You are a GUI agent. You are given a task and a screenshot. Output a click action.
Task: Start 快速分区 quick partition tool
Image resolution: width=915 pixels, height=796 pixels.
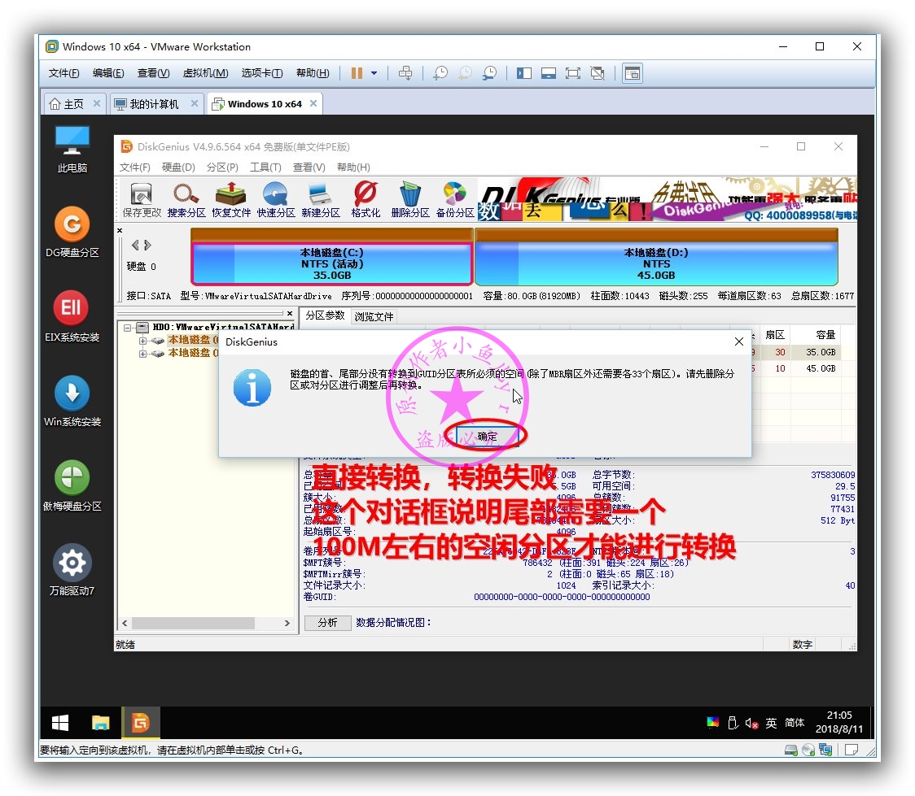[x=275, y=198]
